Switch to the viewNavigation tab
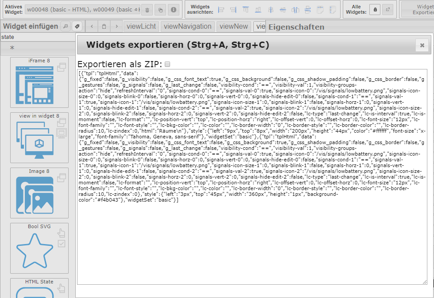 187,27
